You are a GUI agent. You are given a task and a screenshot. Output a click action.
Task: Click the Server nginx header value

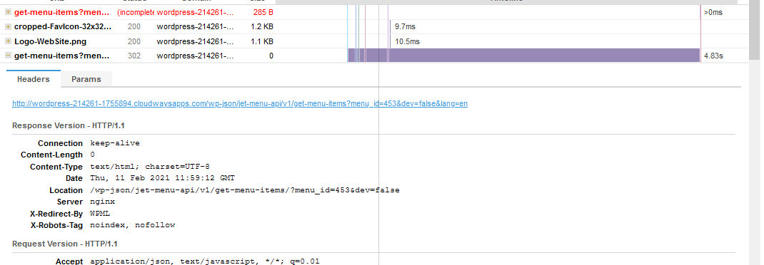click(102, 202)
